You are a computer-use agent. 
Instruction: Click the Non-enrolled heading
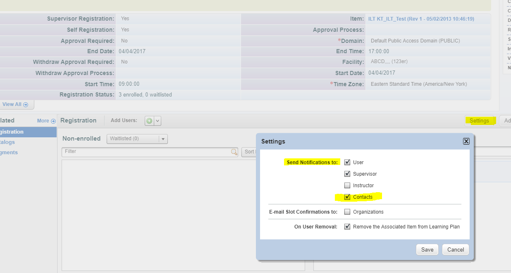click(x=81, y=139)
